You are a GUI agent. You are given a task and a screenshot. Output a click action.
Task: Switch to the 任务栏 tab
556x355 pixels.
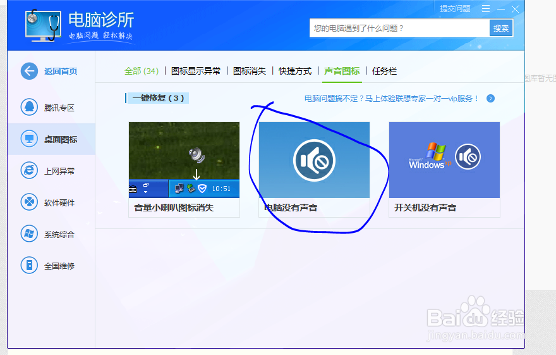point(384,71)
